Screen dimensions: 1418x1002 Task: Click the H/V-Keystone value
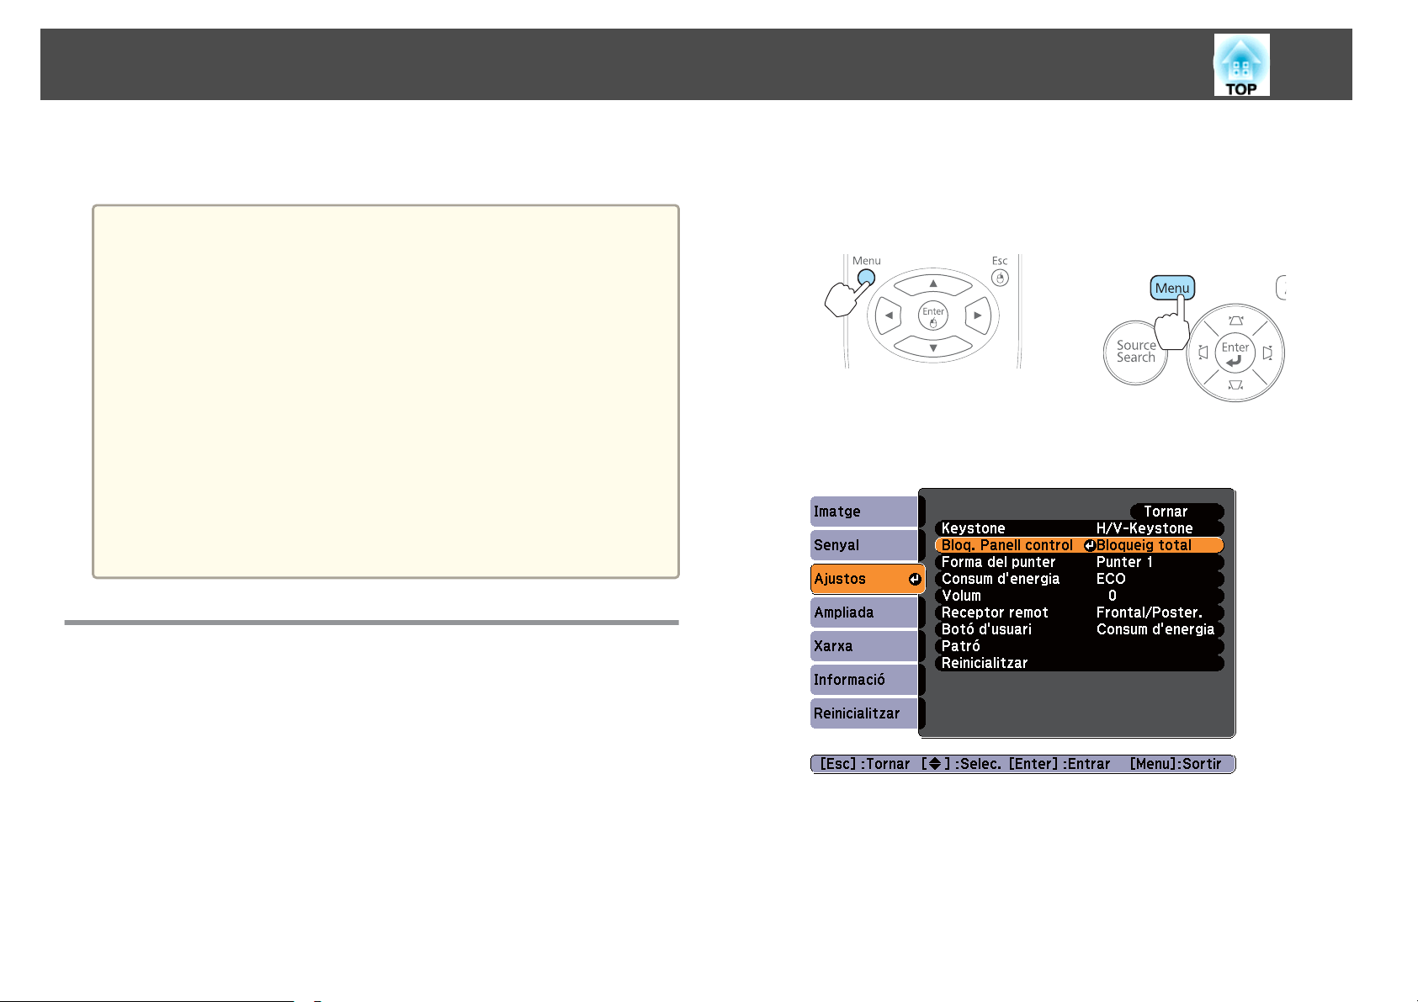[1144, 528]
